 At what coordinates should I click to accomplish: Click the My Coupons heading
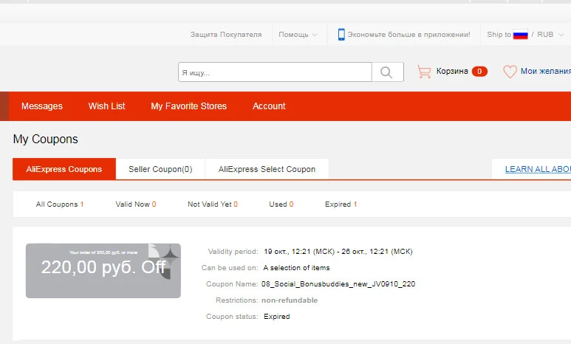(x=46, y=139)
